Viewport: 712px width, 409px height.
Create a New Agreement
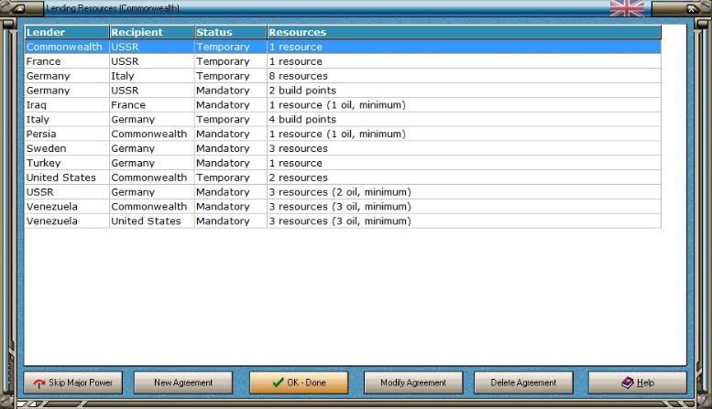pyautogui.click(x=183, y=382)
